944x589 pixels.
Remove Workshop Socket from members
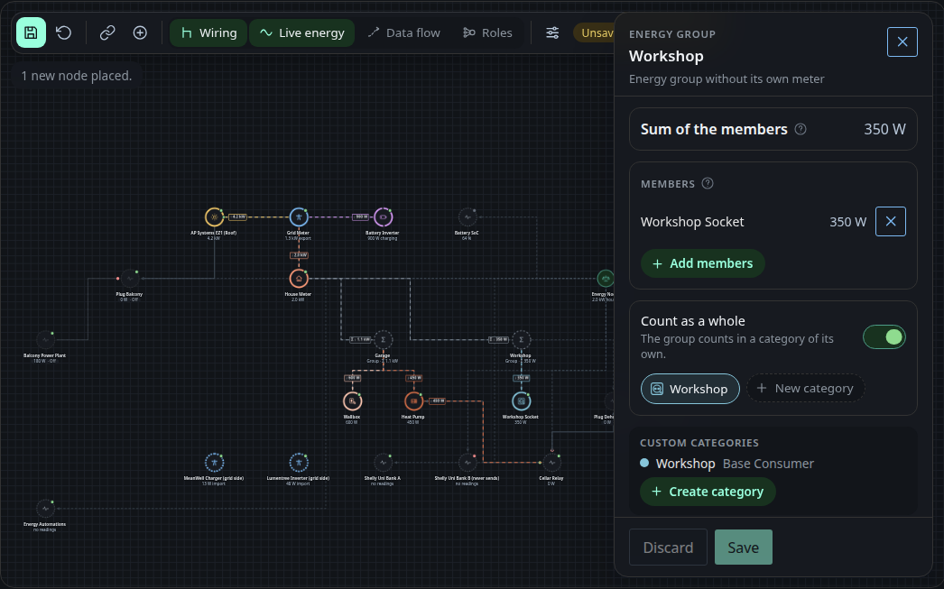(x=891, y=221)
